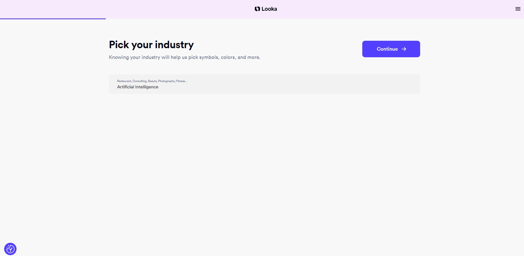
Task: Click the arrow icon inside Continue
Action: [404, 49]
